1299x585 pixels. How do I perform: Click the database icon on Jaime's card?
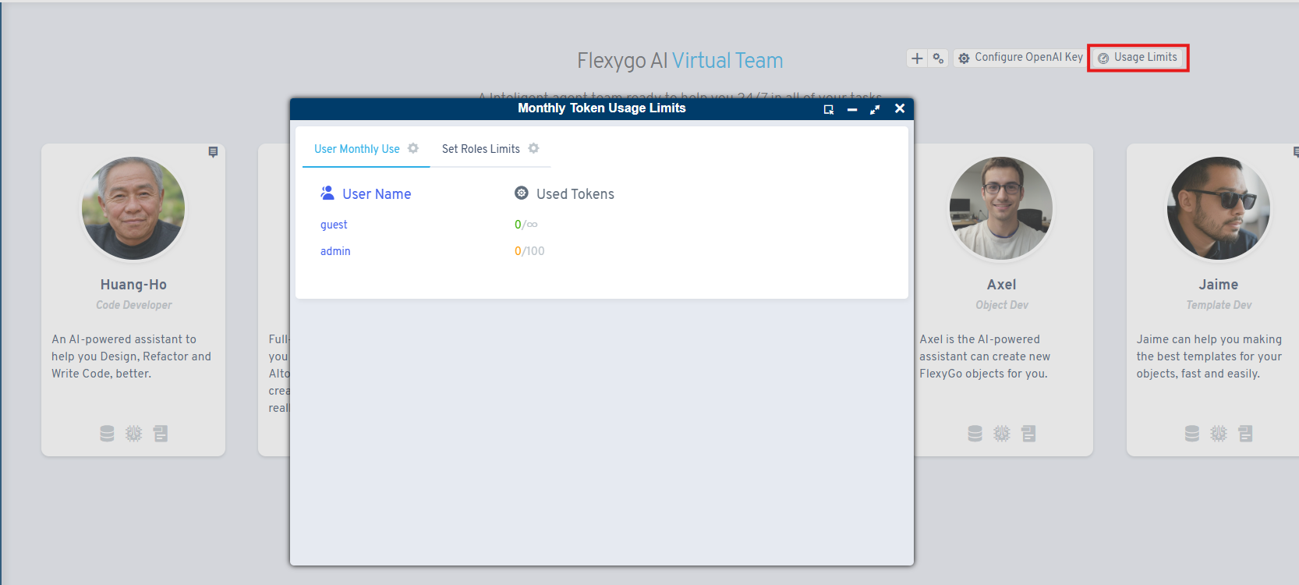point(1192,434)
